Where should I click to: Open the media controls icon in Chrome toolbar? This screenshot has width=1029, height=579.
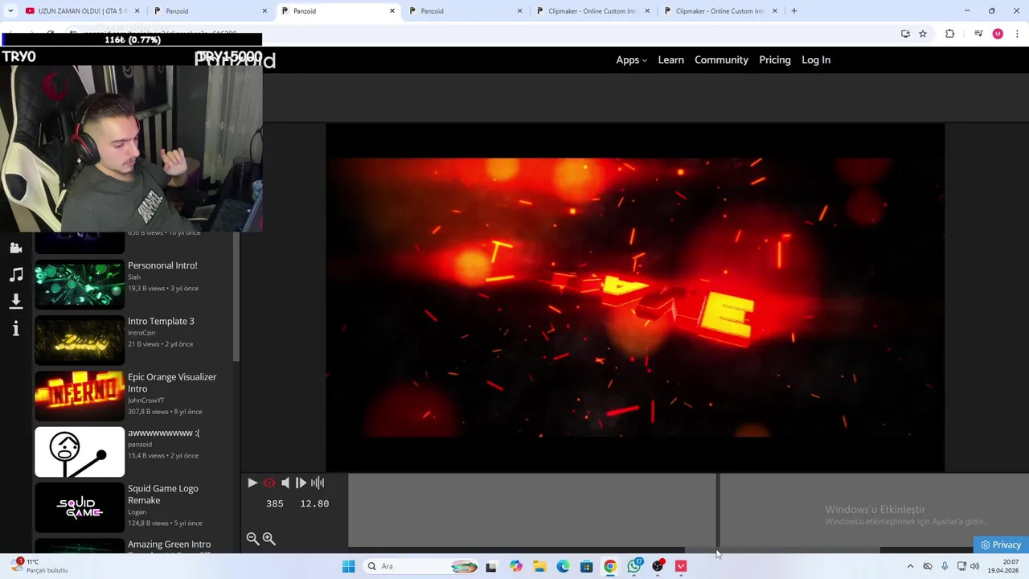tap(978, 34)
